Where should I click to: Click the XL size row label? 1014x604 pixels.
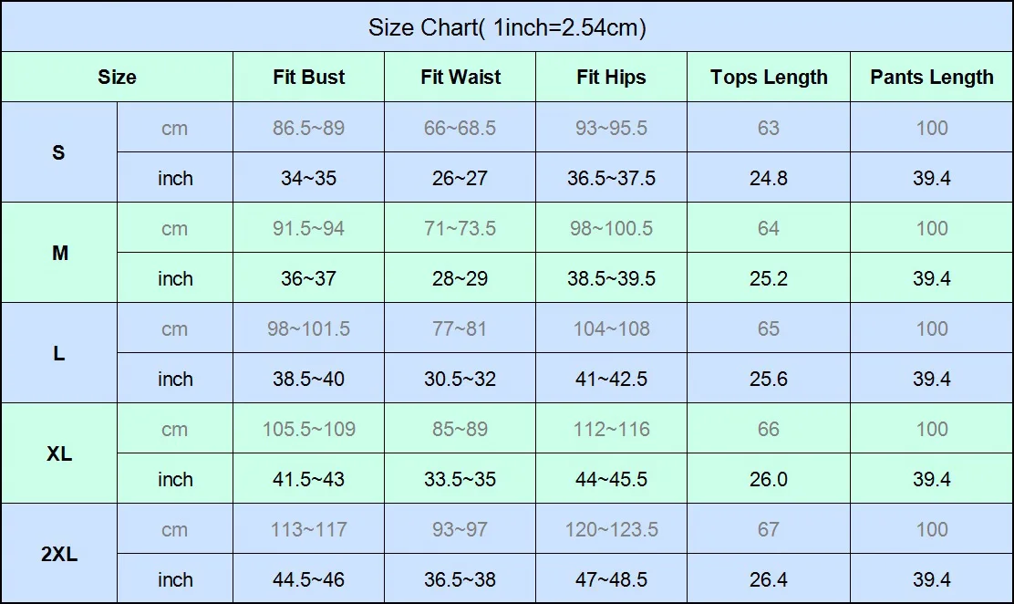59,453
